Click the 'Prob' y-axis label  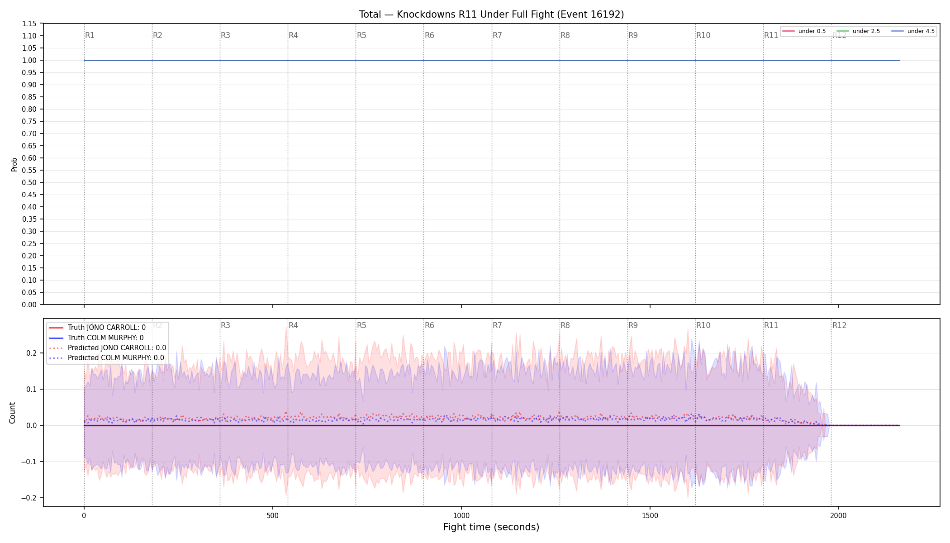(14, 164)
